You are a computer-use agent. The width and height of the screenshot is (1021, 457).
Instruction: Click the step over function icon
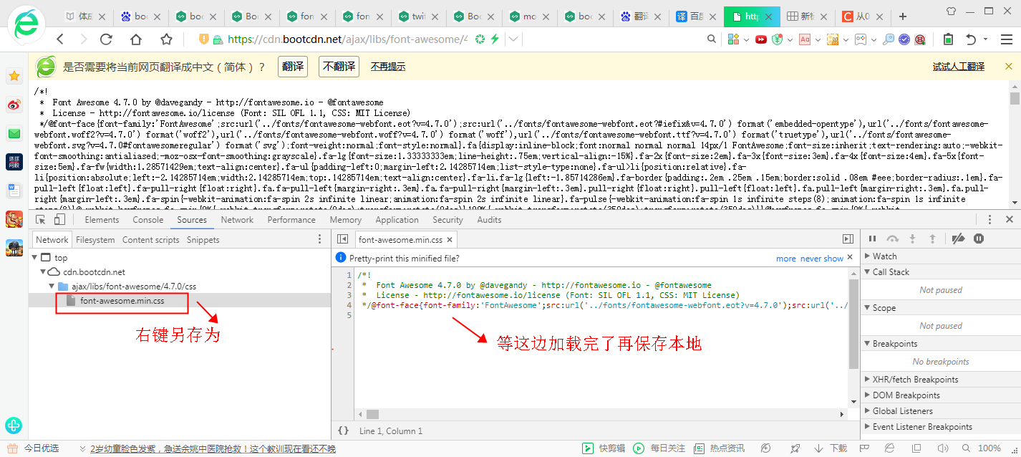pyautogui.click(x=892, y=239)
